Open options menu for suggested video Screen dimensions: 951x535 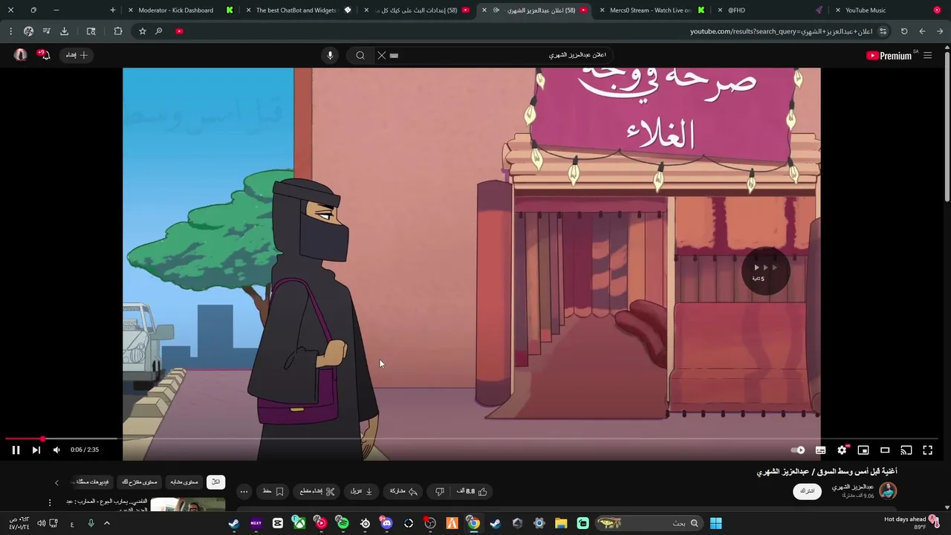(x=50, y=503)
